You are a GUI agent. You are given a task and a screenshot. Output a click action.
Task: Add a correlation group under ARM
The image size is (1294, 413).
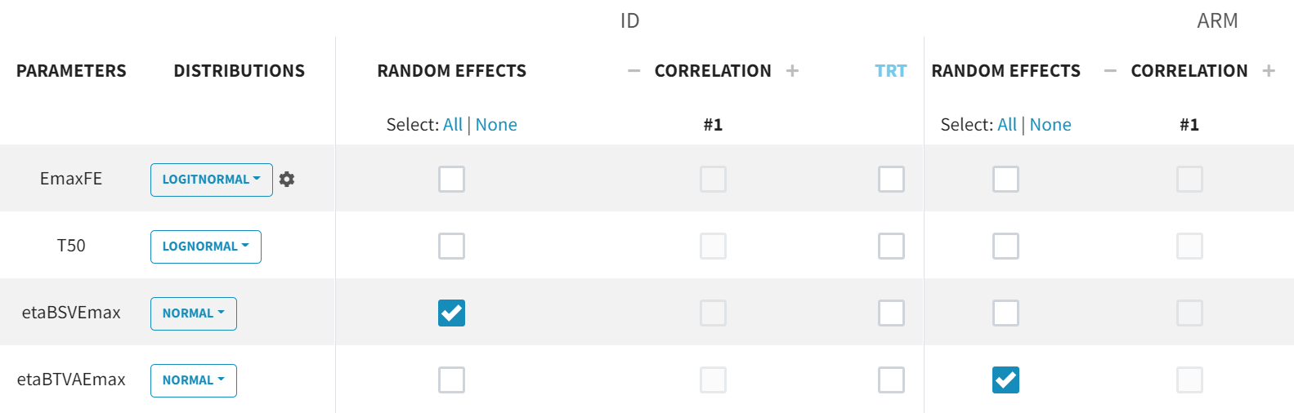(1269, 71)
